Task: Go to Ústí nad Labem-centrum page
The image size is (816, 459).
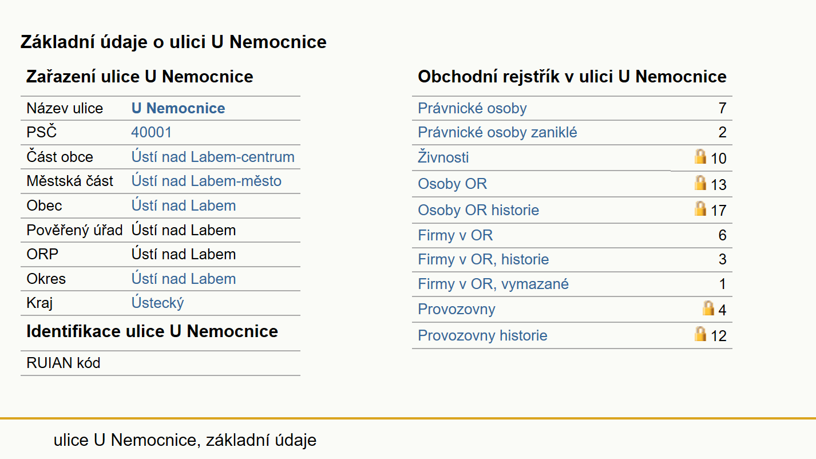Action: click(x=213, y=157)
